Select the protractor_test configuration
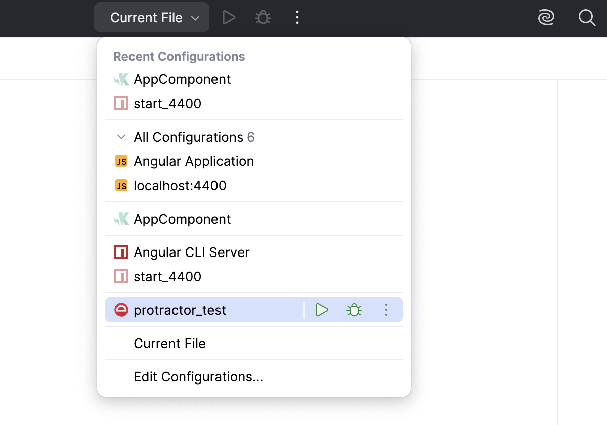 click(254, 310)
